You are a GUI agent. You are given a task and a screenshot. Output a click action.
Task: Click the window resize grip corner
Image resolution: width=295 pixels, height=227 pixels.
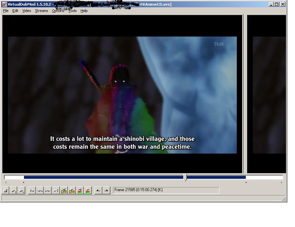pos(284,199)
